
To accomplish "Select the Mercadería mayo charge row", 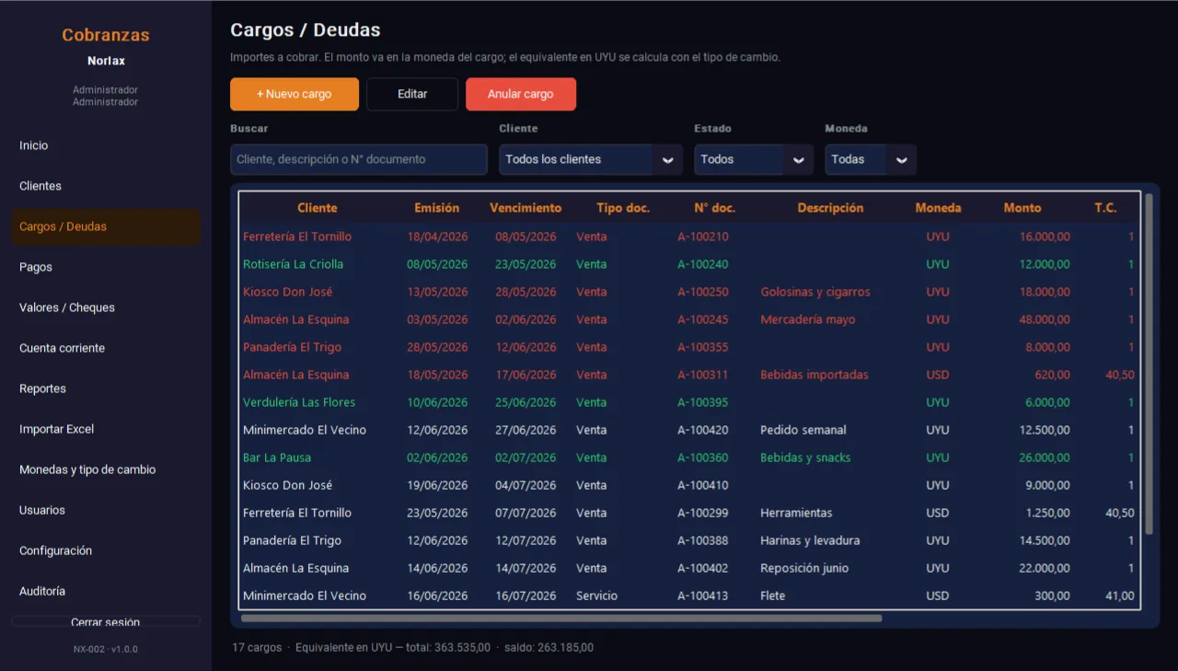I will 689,319.
